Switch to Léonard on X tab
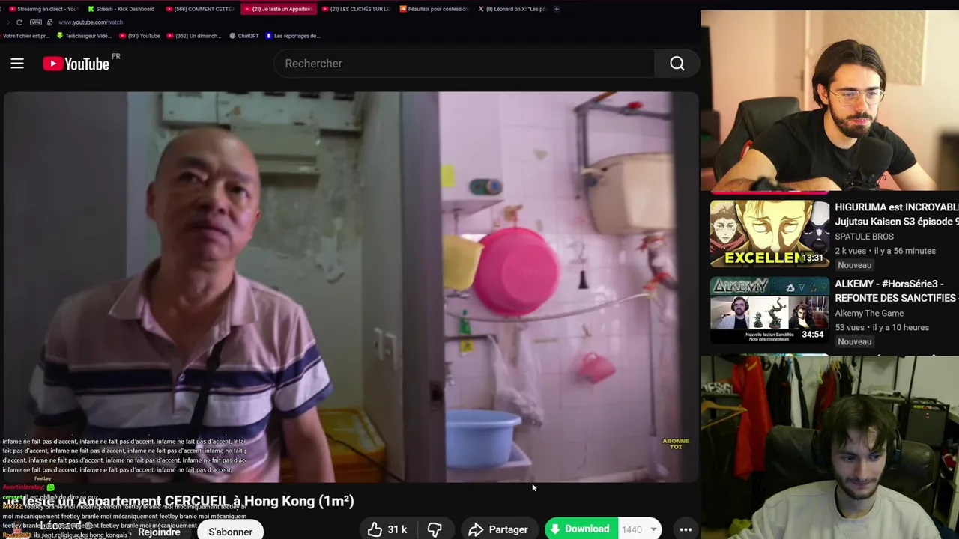Image resolution: width=959 pixels, height=539 pixels. click(512, 9)
